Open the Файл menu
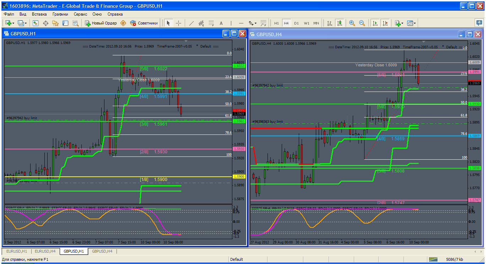The image size is (486, 264). [x=9, y=14]
